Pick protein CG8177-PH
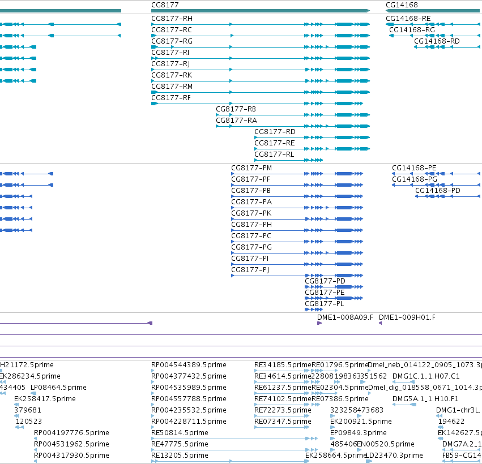 (251, 225)
